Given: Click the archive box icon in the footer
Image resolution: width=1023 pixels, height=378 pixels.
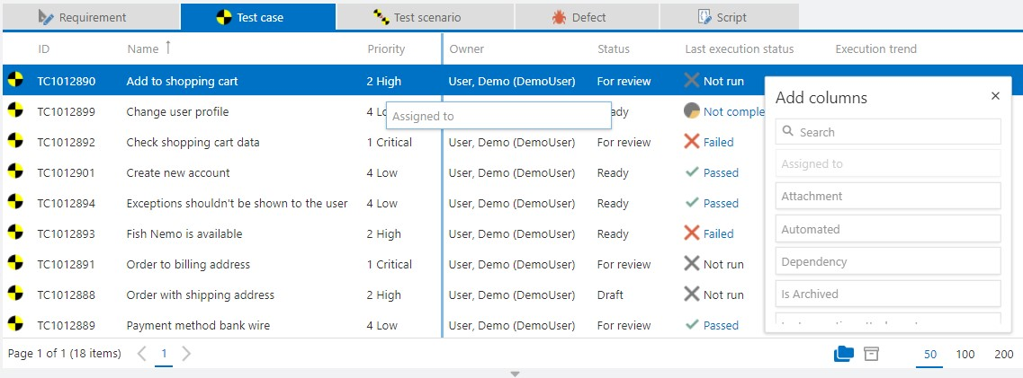Looking at the screenshot, I should click(871, 354).
